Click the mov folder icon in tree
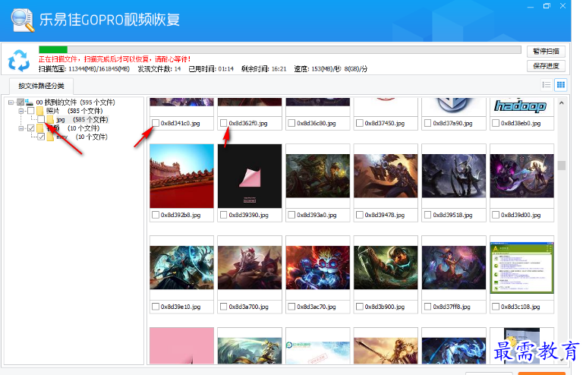Viewport: 586px width, 375px height. pyautogui.click(x=50, y=137)
